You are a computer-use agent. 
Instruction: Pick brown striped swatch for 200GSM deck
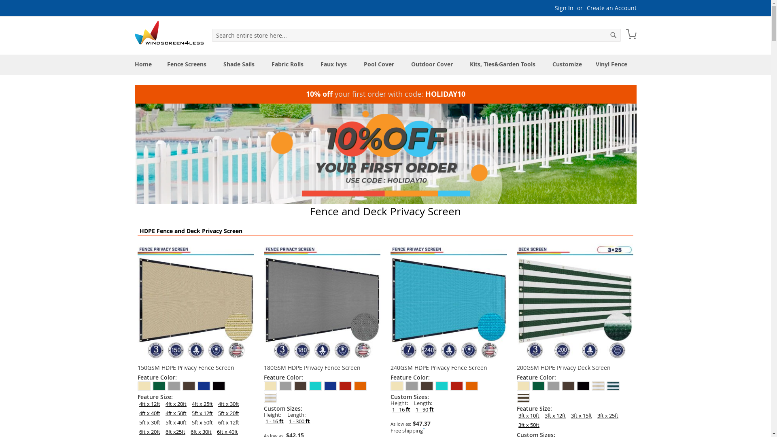click(523, 398)
